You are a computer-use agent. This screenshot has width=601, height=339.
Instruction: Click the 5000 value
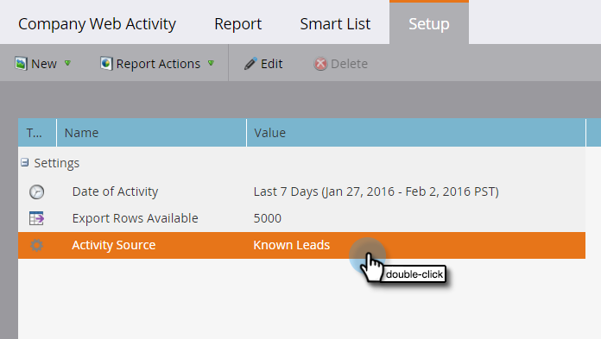(x=267, y=218)
